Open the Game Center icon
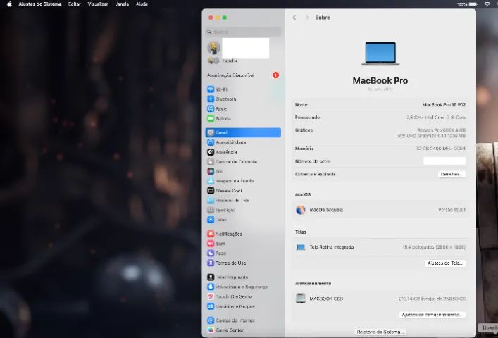The width and height of the screenshot is (498, 338). tap(211, 330)
